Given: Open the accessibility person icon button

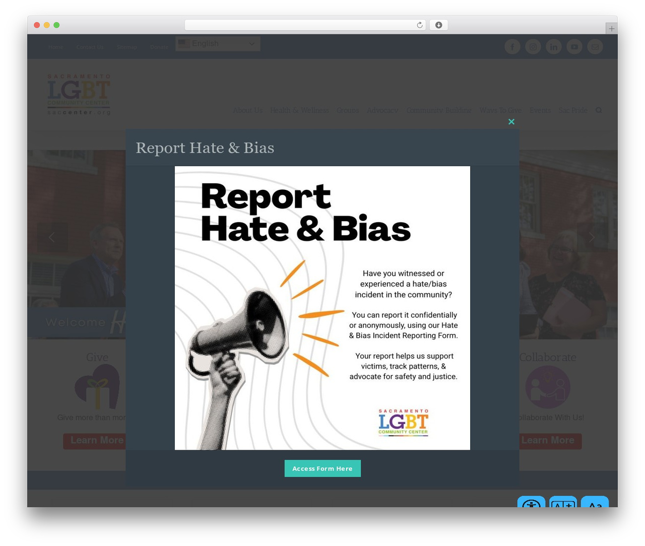Looking at the screenshot, I should click(531, 502).
